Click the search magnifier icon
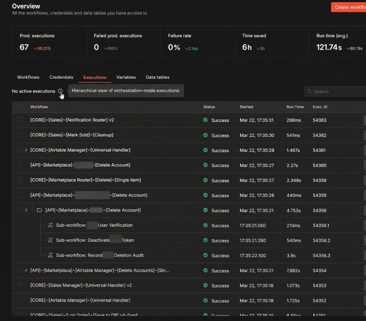Image resolution: width=366 pixels, height=321 pixels. pos(310,92)
